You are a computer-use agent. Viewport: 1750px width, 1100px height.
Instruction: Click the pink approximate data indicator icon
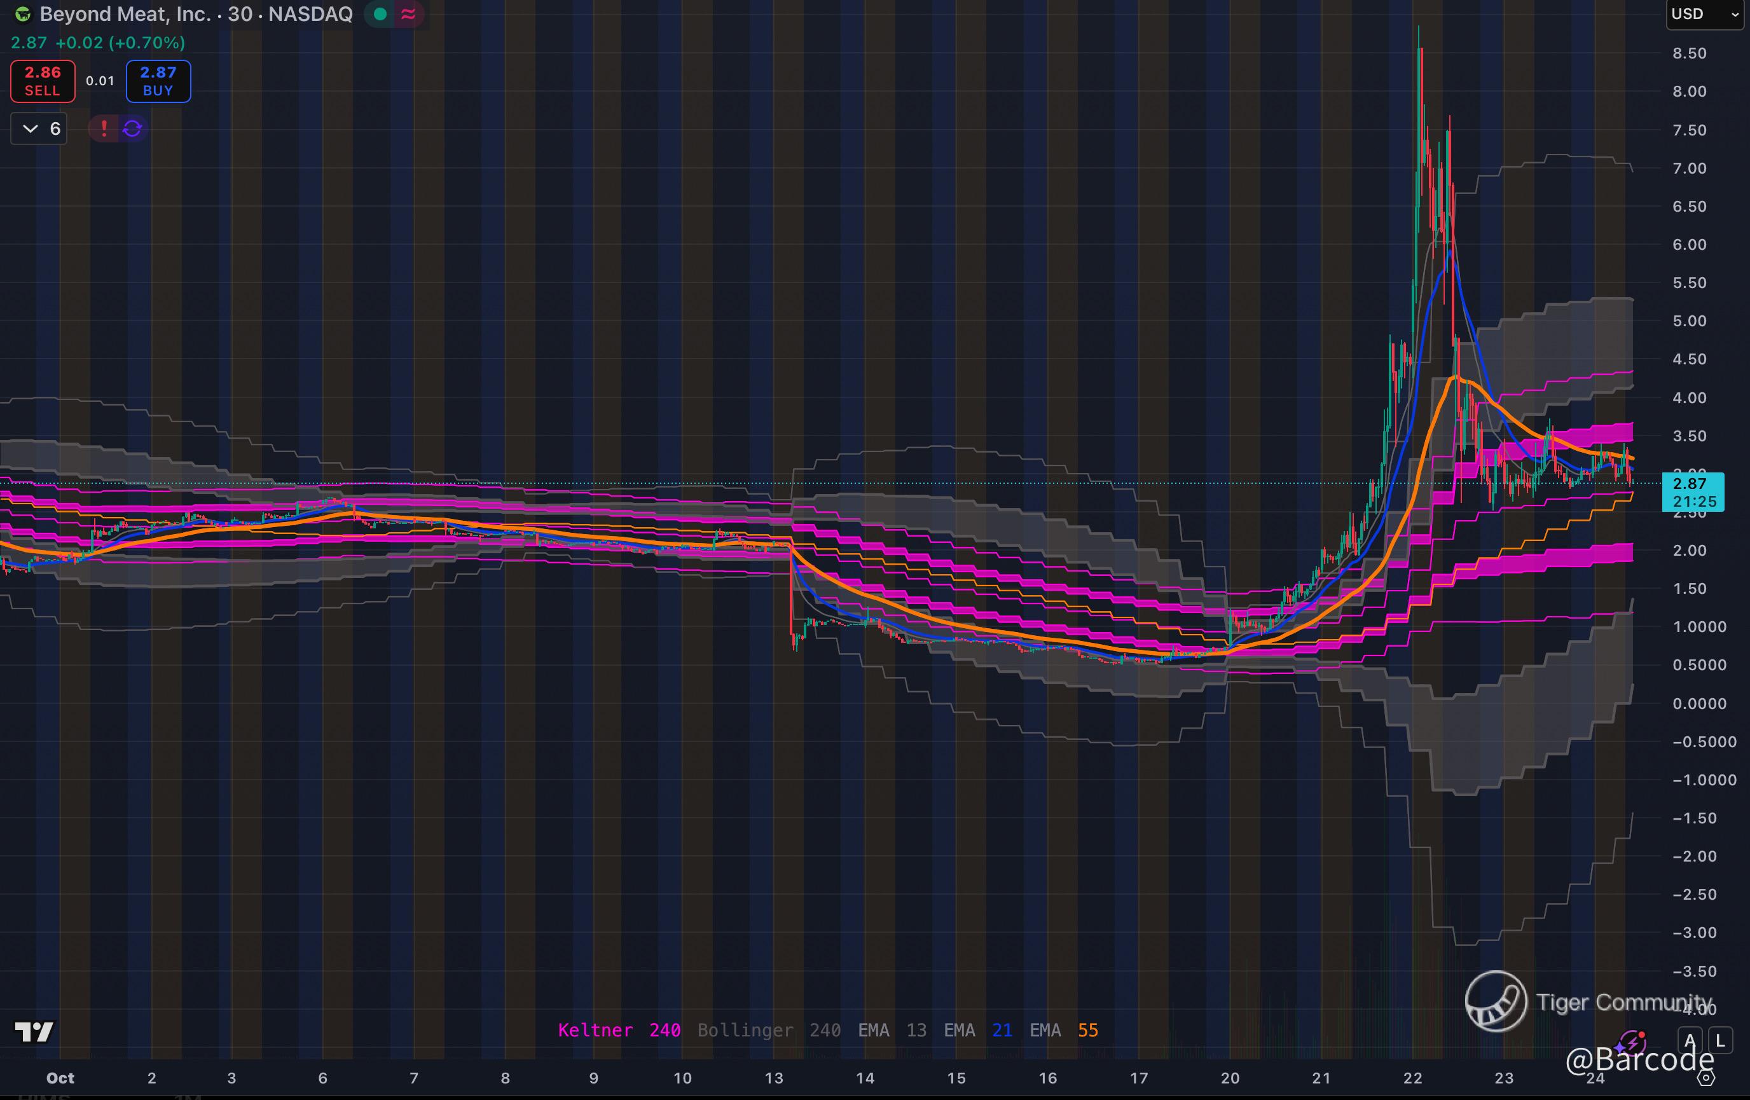(x=408, y=14)
